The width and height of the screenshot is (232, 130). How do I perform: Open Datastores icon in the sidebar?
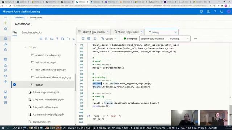click(x=5, y=97)
